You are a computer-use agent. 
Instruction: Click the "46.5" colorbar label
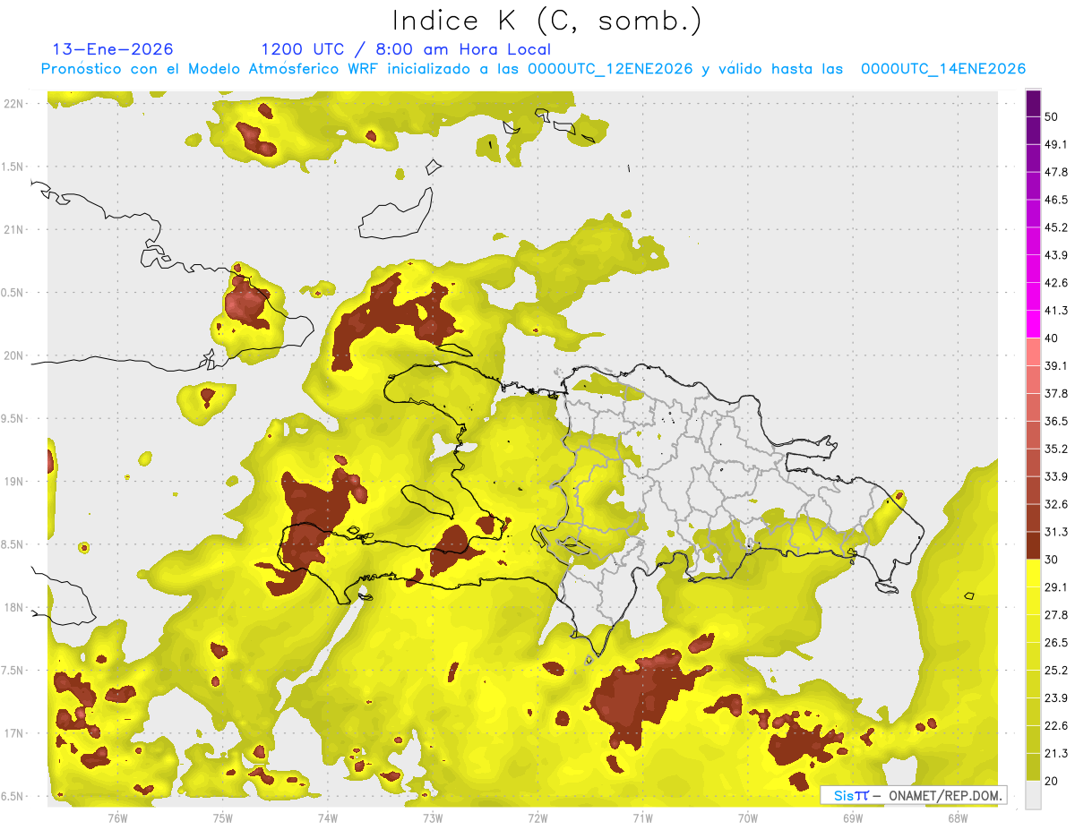1056,200
